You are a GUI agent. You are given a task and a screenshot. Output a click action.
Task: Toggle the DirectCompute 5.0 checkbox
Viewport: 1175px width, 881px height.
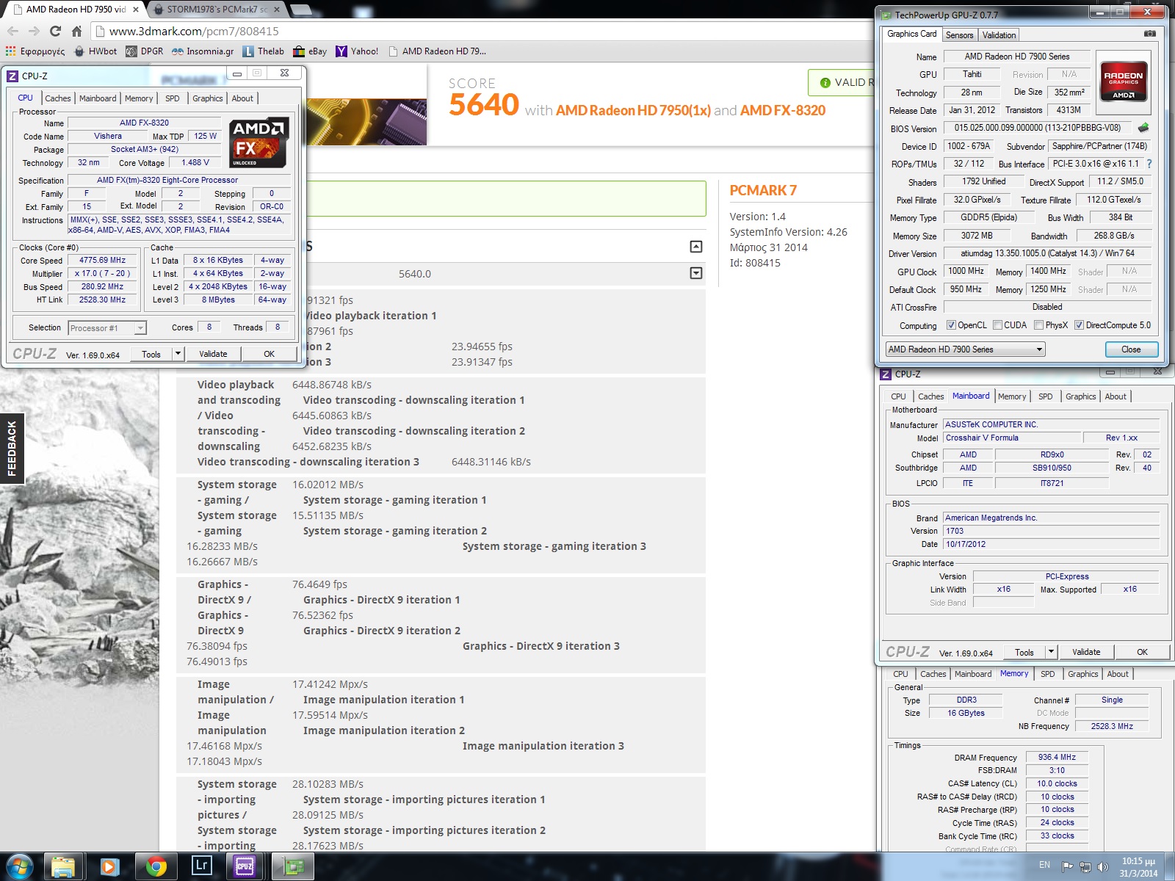point(1079,325)
